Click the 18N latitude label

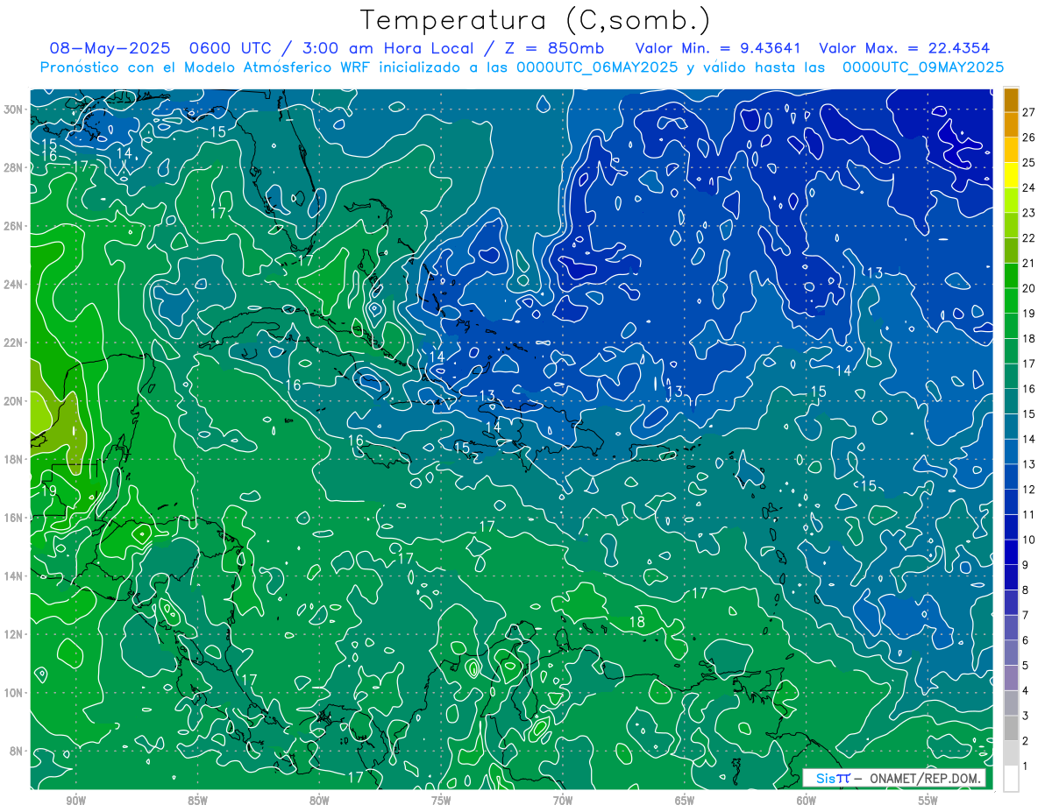[14, 459]
